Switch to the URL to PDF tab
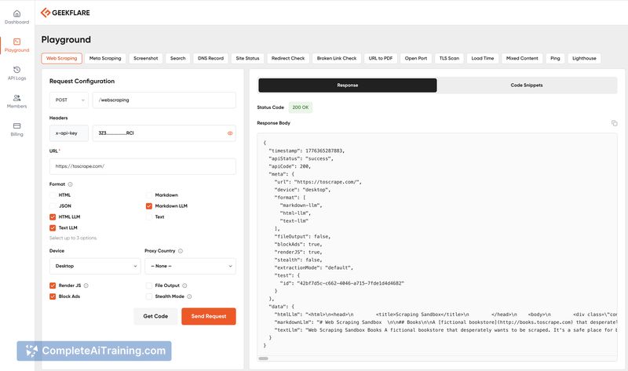628x371 pixels. click(381, 58)
